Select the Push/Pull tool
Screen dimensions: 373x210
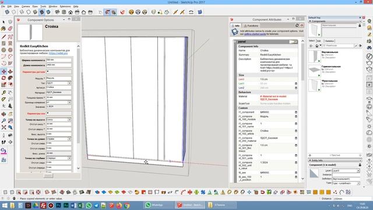10,71
